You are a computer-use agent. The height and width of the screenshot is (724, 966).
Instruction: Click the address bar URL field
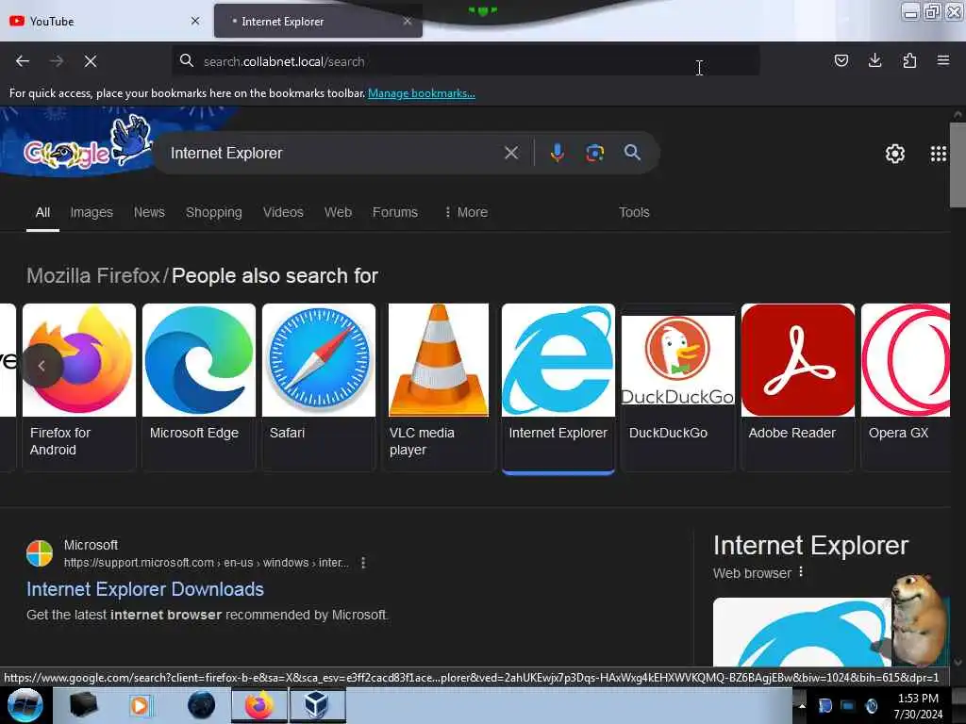click(x=465, y=61)
